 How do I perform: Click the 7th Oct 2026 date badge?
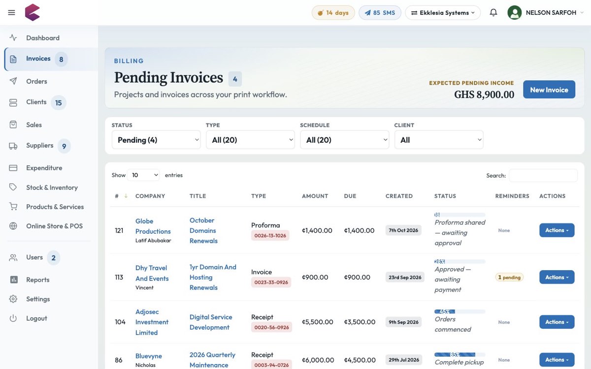[403, 230]
